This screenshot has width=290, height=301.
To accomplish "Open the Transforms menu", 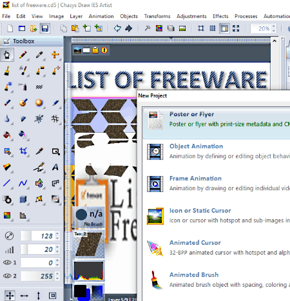I will 157,16.
